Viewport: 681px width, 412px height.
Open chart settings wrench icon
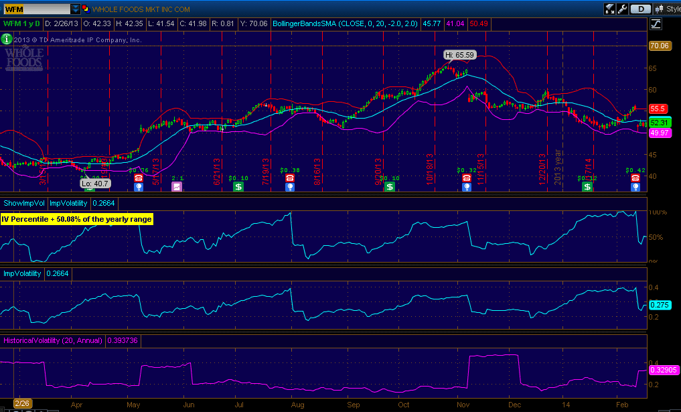[x=621, y=9]
